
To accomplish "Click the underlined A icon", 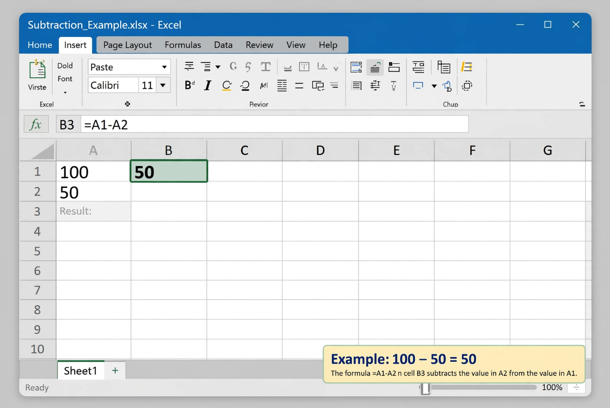I will tap(322, 66).
